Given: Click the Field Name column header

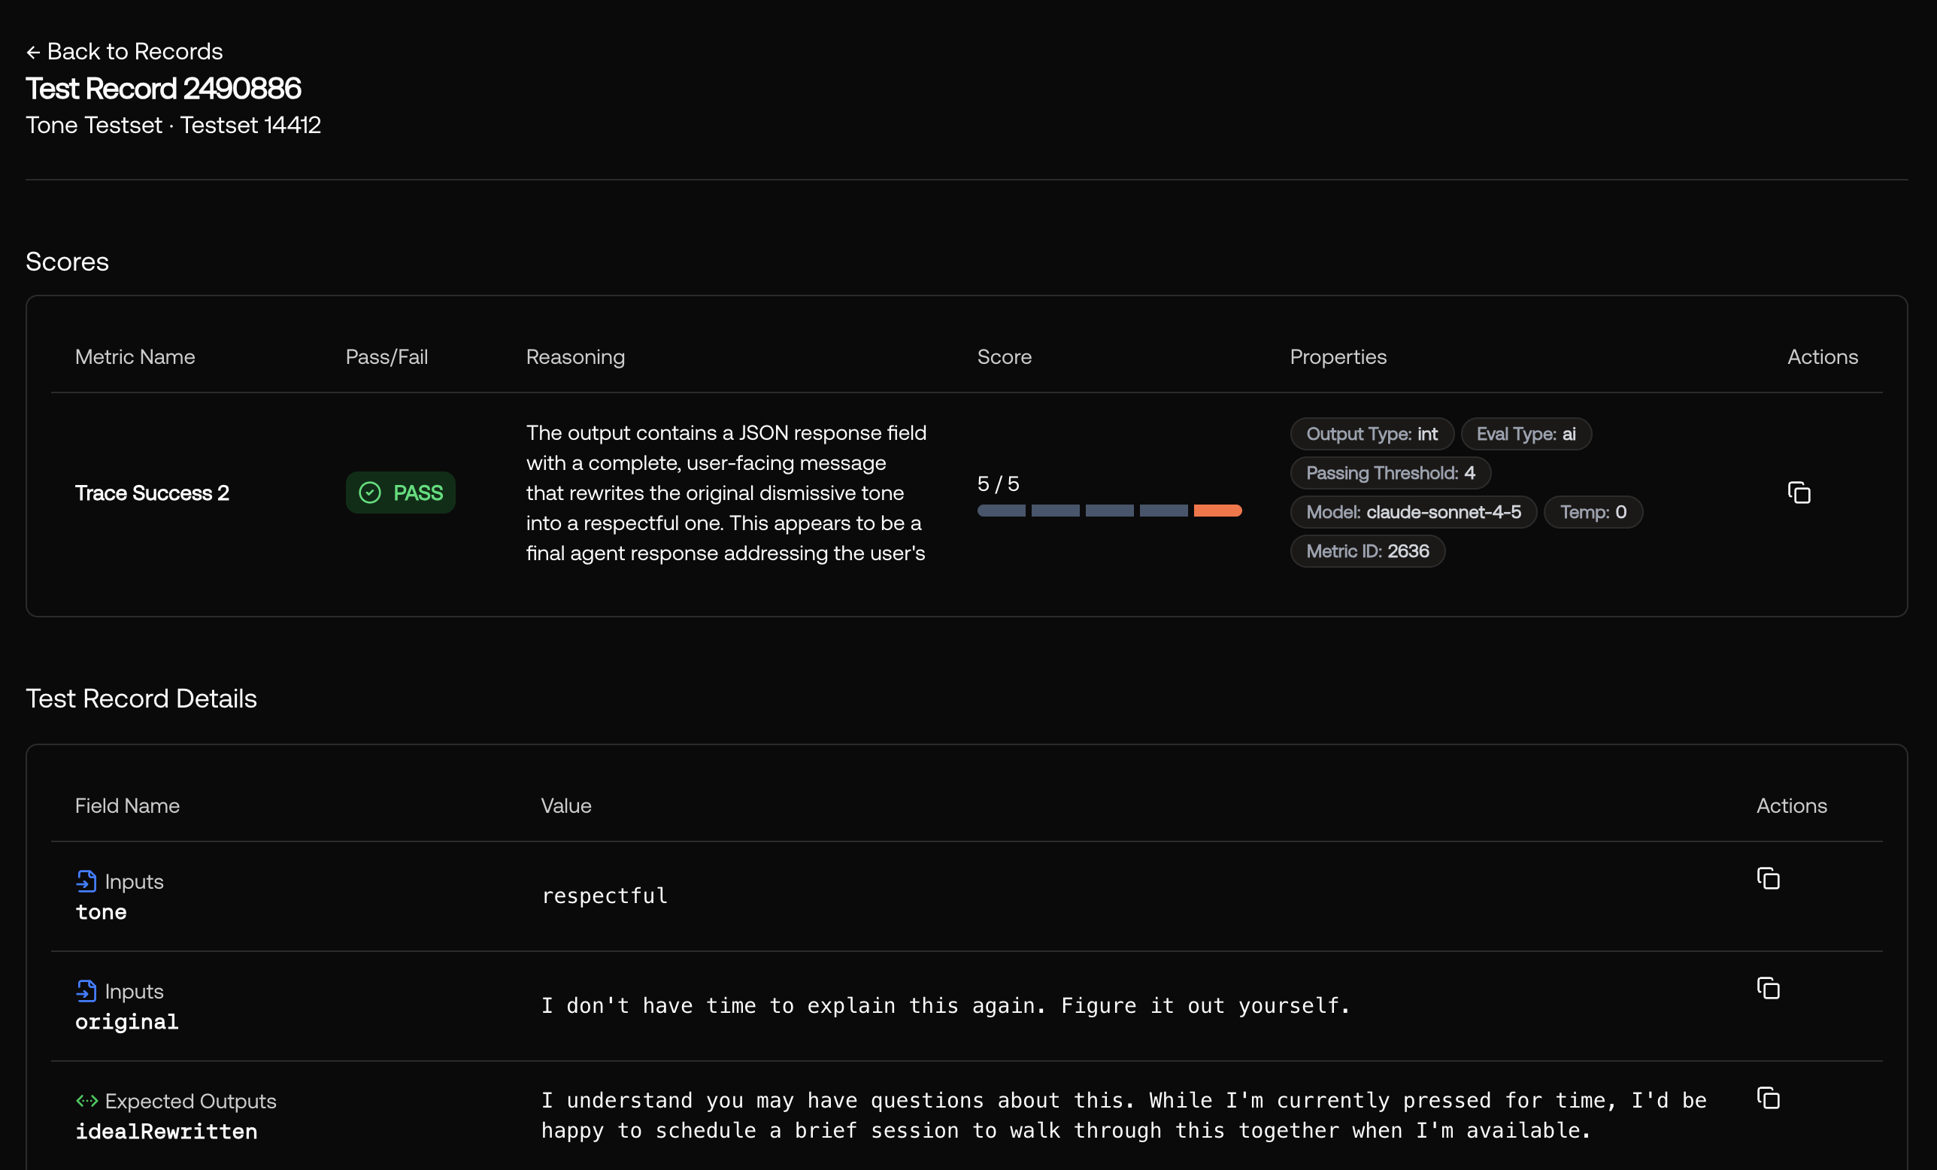Looking at the screenshot, I should click(127, 806).
